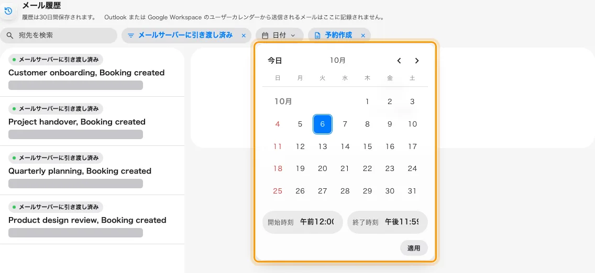Select October 23 in calendar
The image size is (595, 273).
click(390, 168)
